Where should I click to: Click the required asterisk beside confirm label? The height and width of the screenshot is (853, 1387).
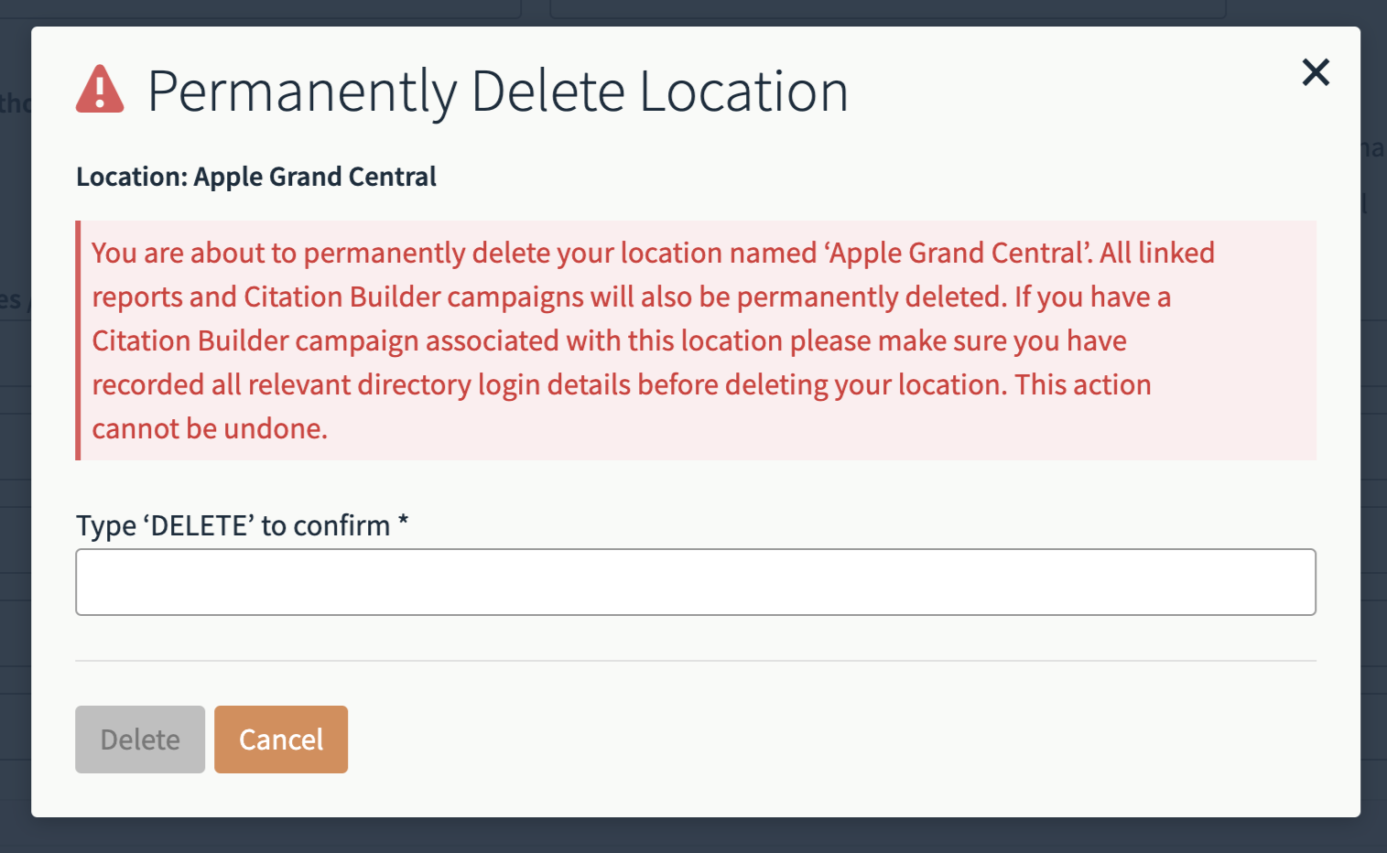click(403, 523)
